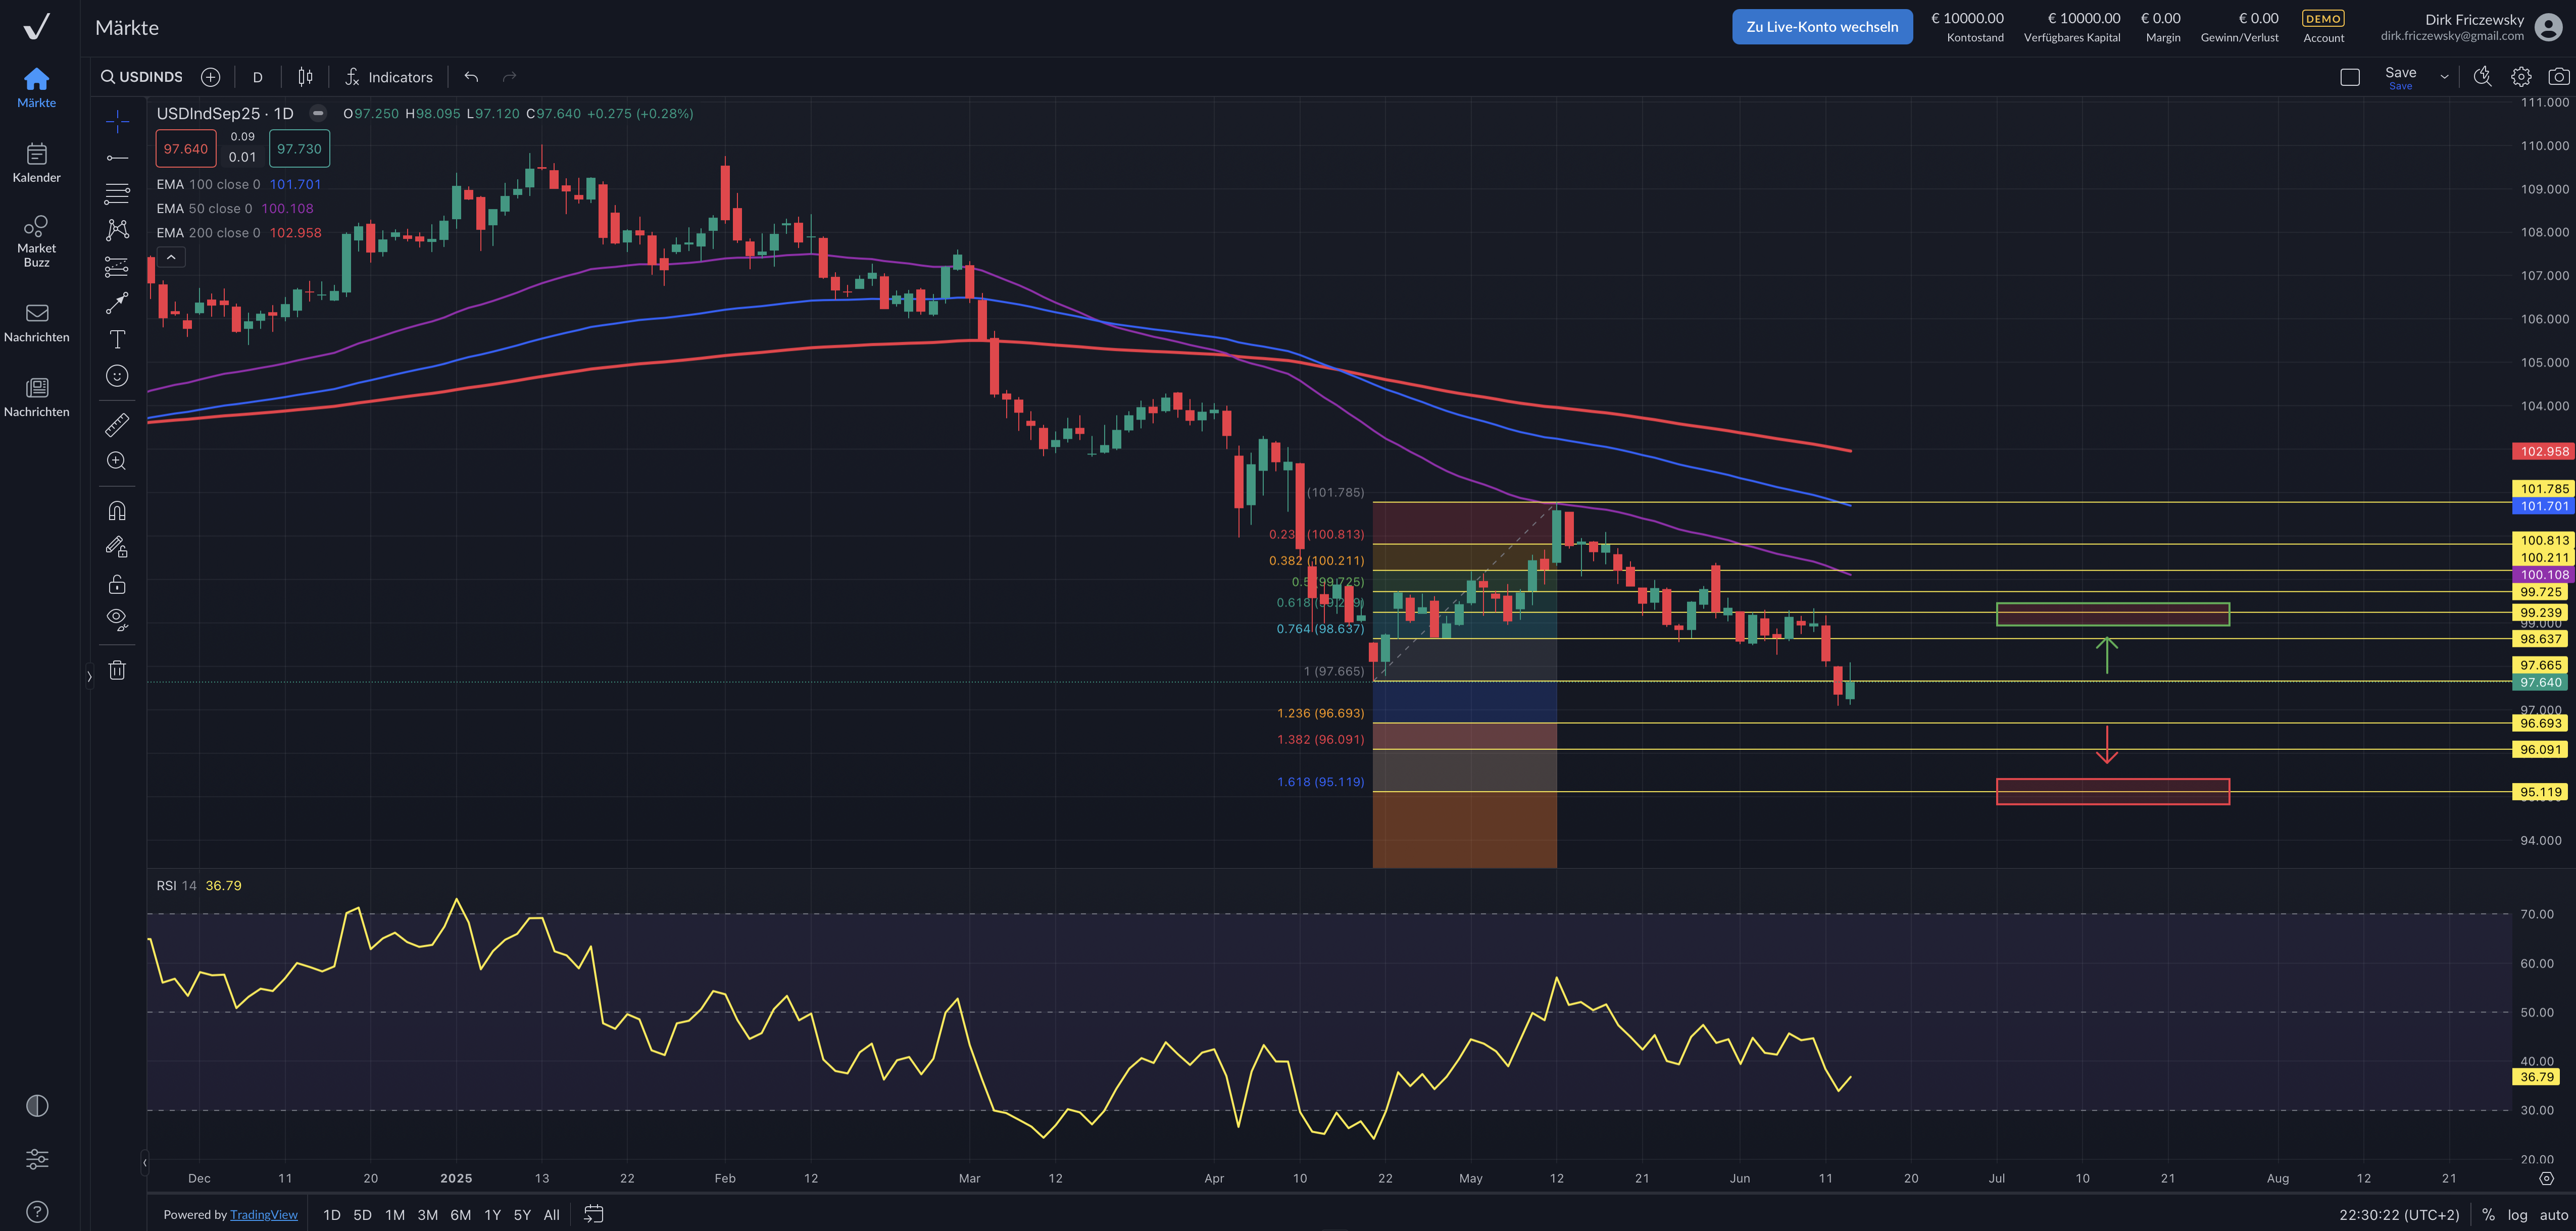
Task: Pick the Emoji annotation tool
Action: pyautogui.click(x=117, y=376)
